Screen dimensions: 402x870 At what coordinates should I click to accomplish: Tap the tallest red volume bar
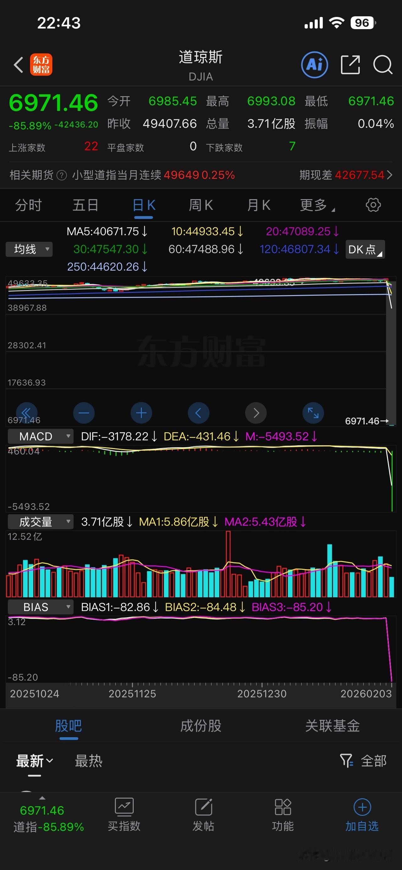click(x=229, y=564)
